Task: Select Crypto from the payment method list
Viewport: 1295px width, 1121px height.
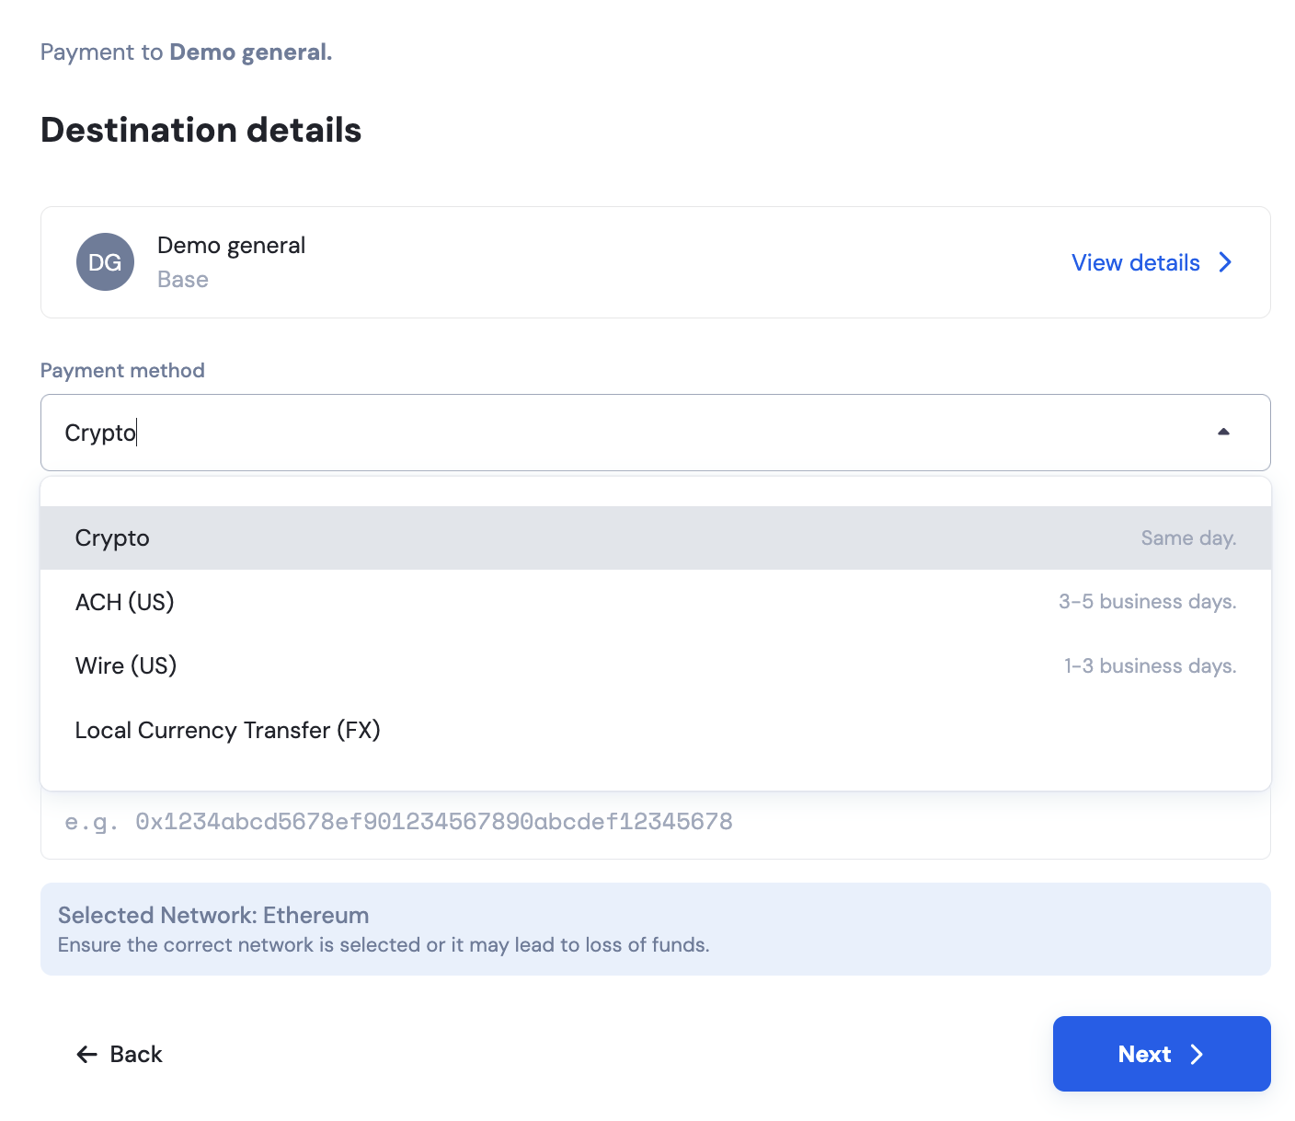Action: tap(112, 538)
